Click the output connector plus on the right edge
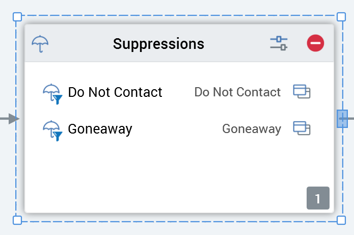 pos(342,119)
